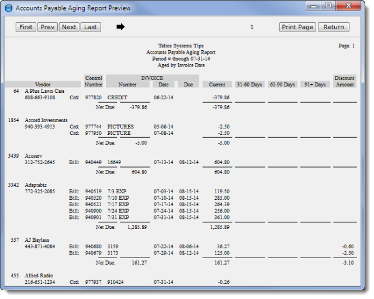Click the 31-60 Days column header
Screen dimensions: 374x299
click(249, 85)
